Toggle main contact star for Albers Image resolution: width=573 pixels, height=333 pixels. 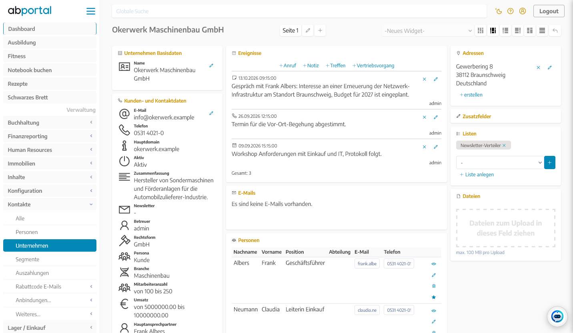[434, 297]
